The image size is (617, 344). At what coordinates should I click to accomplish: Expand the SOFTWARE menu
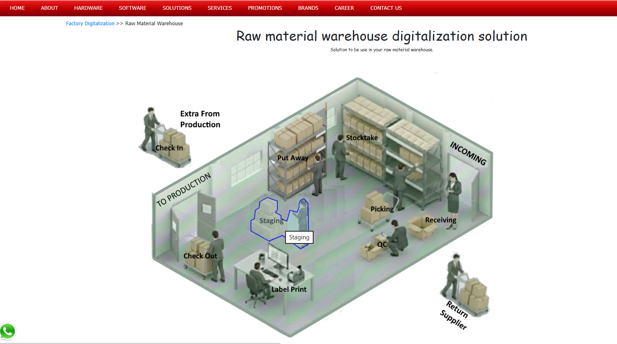click(132, 8)
